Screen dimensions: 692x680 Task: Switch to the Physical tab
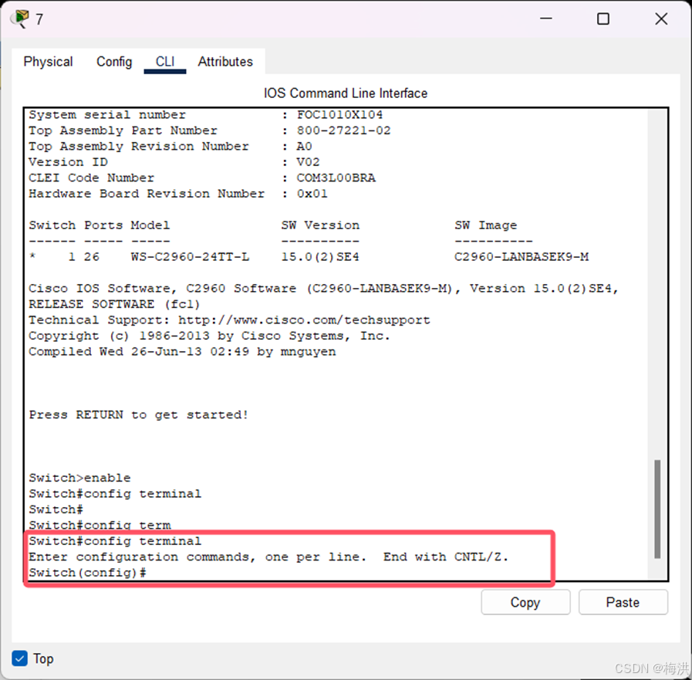[48, 62]
